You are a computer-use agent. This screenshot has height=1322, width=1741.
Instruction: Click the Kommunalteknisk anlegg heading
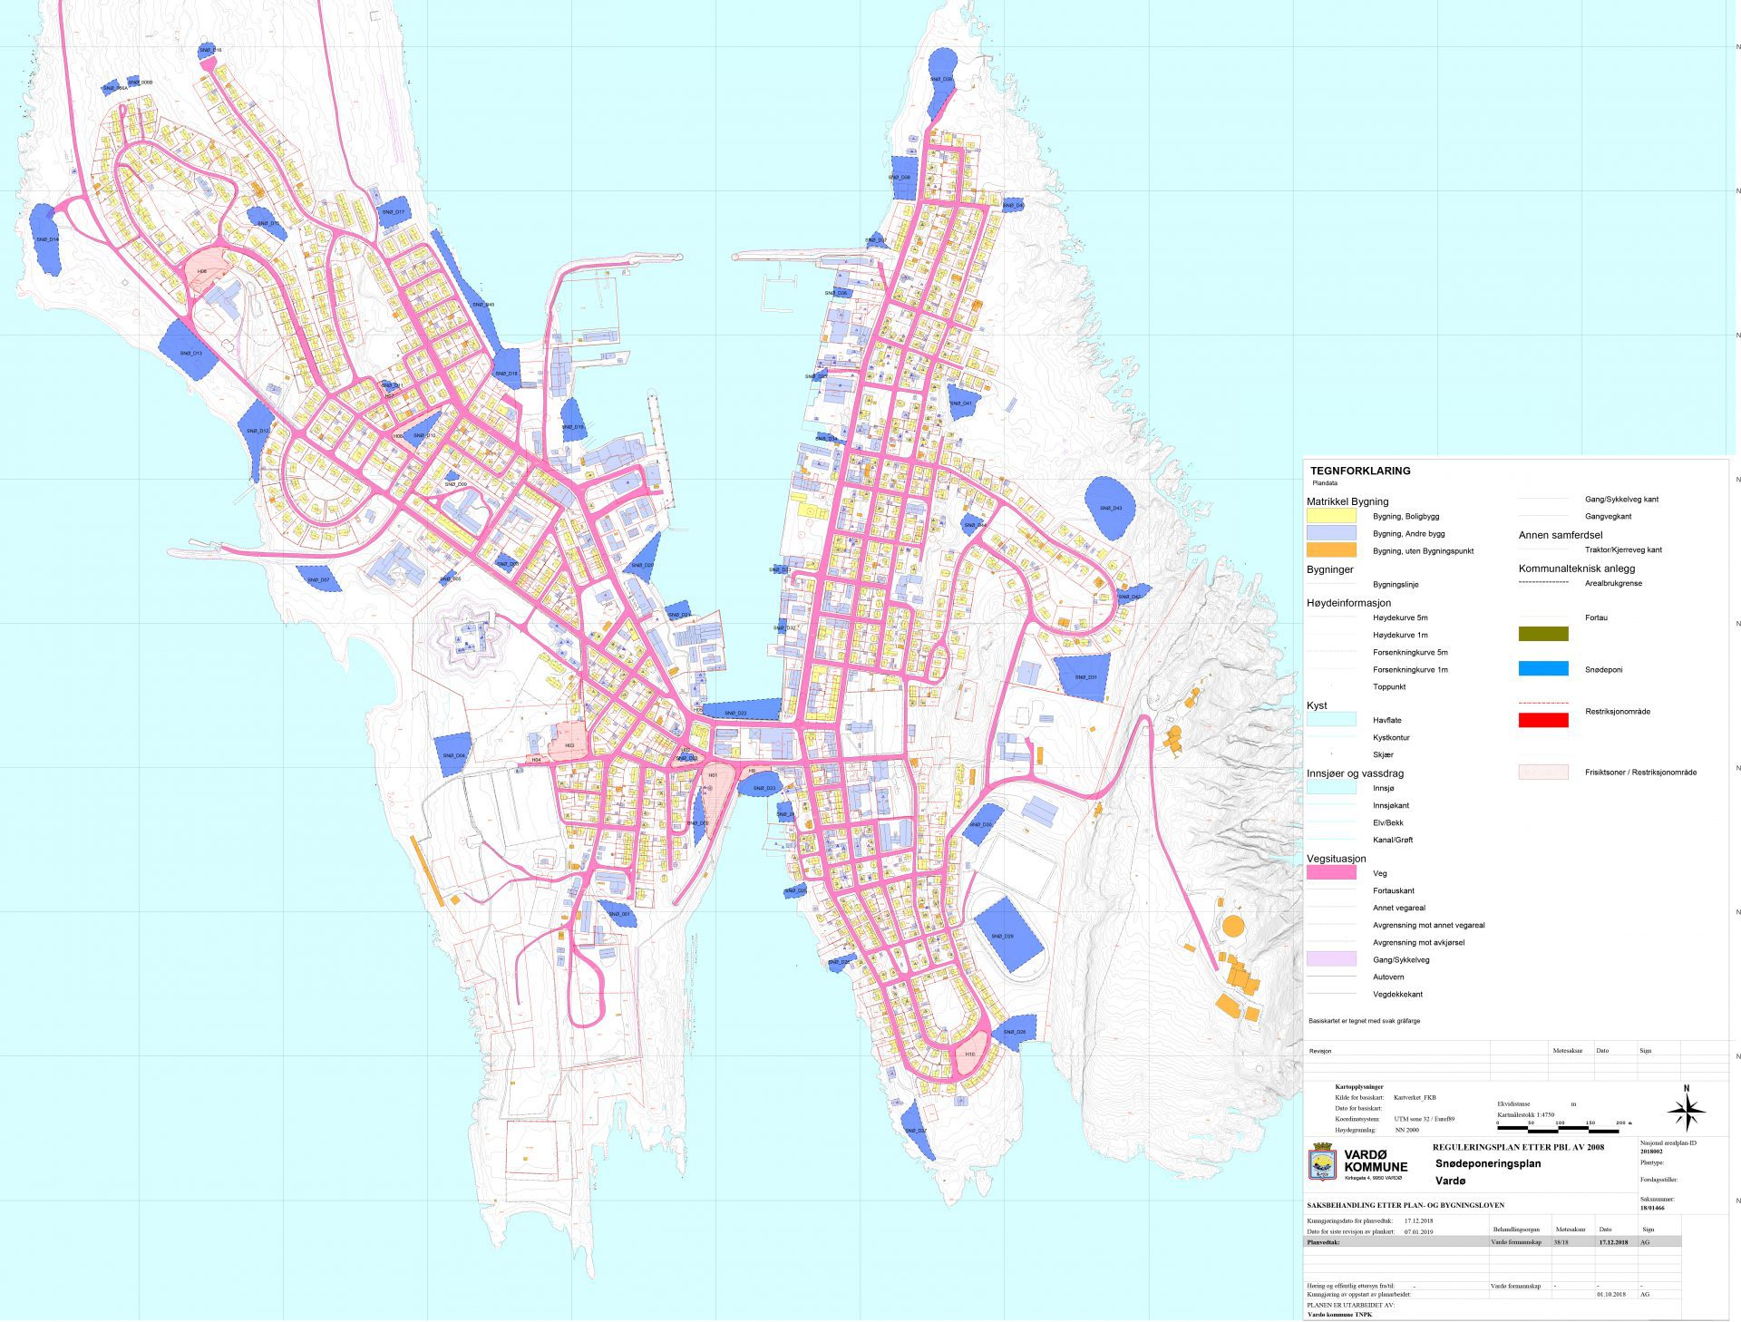tap(1577, 569)
